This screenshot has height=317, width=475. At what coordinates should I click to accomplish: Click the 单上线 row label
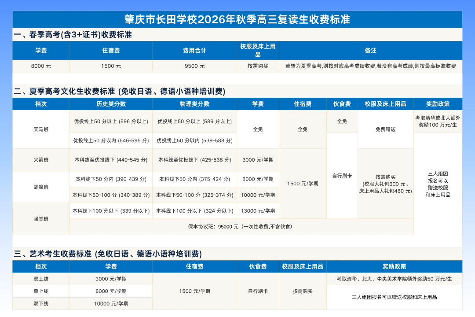41,291
